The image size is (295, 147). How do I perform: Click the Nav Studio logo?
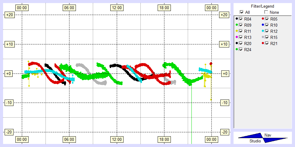[x=263, y=138]
